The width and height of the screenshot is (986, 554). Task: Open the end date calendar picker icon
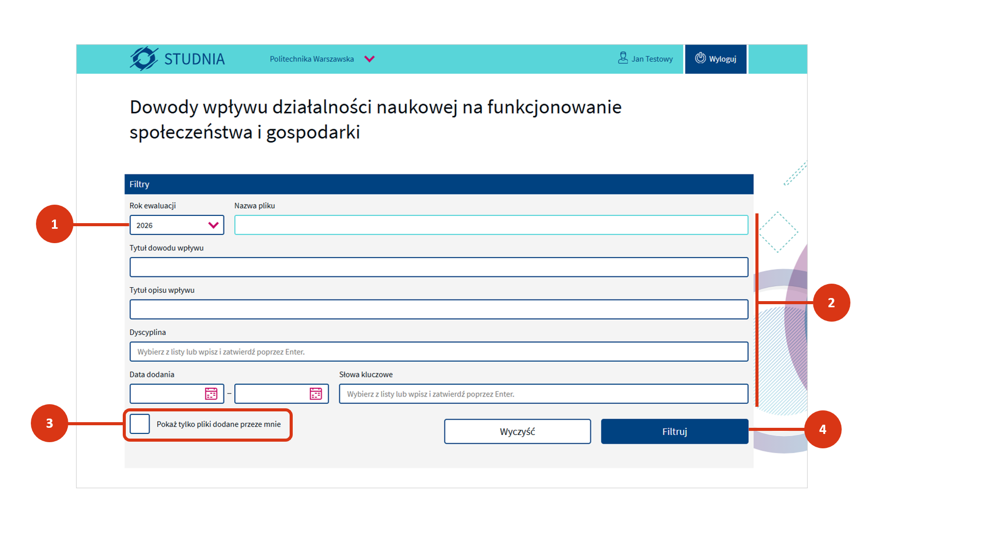click(x=316, y=393)
